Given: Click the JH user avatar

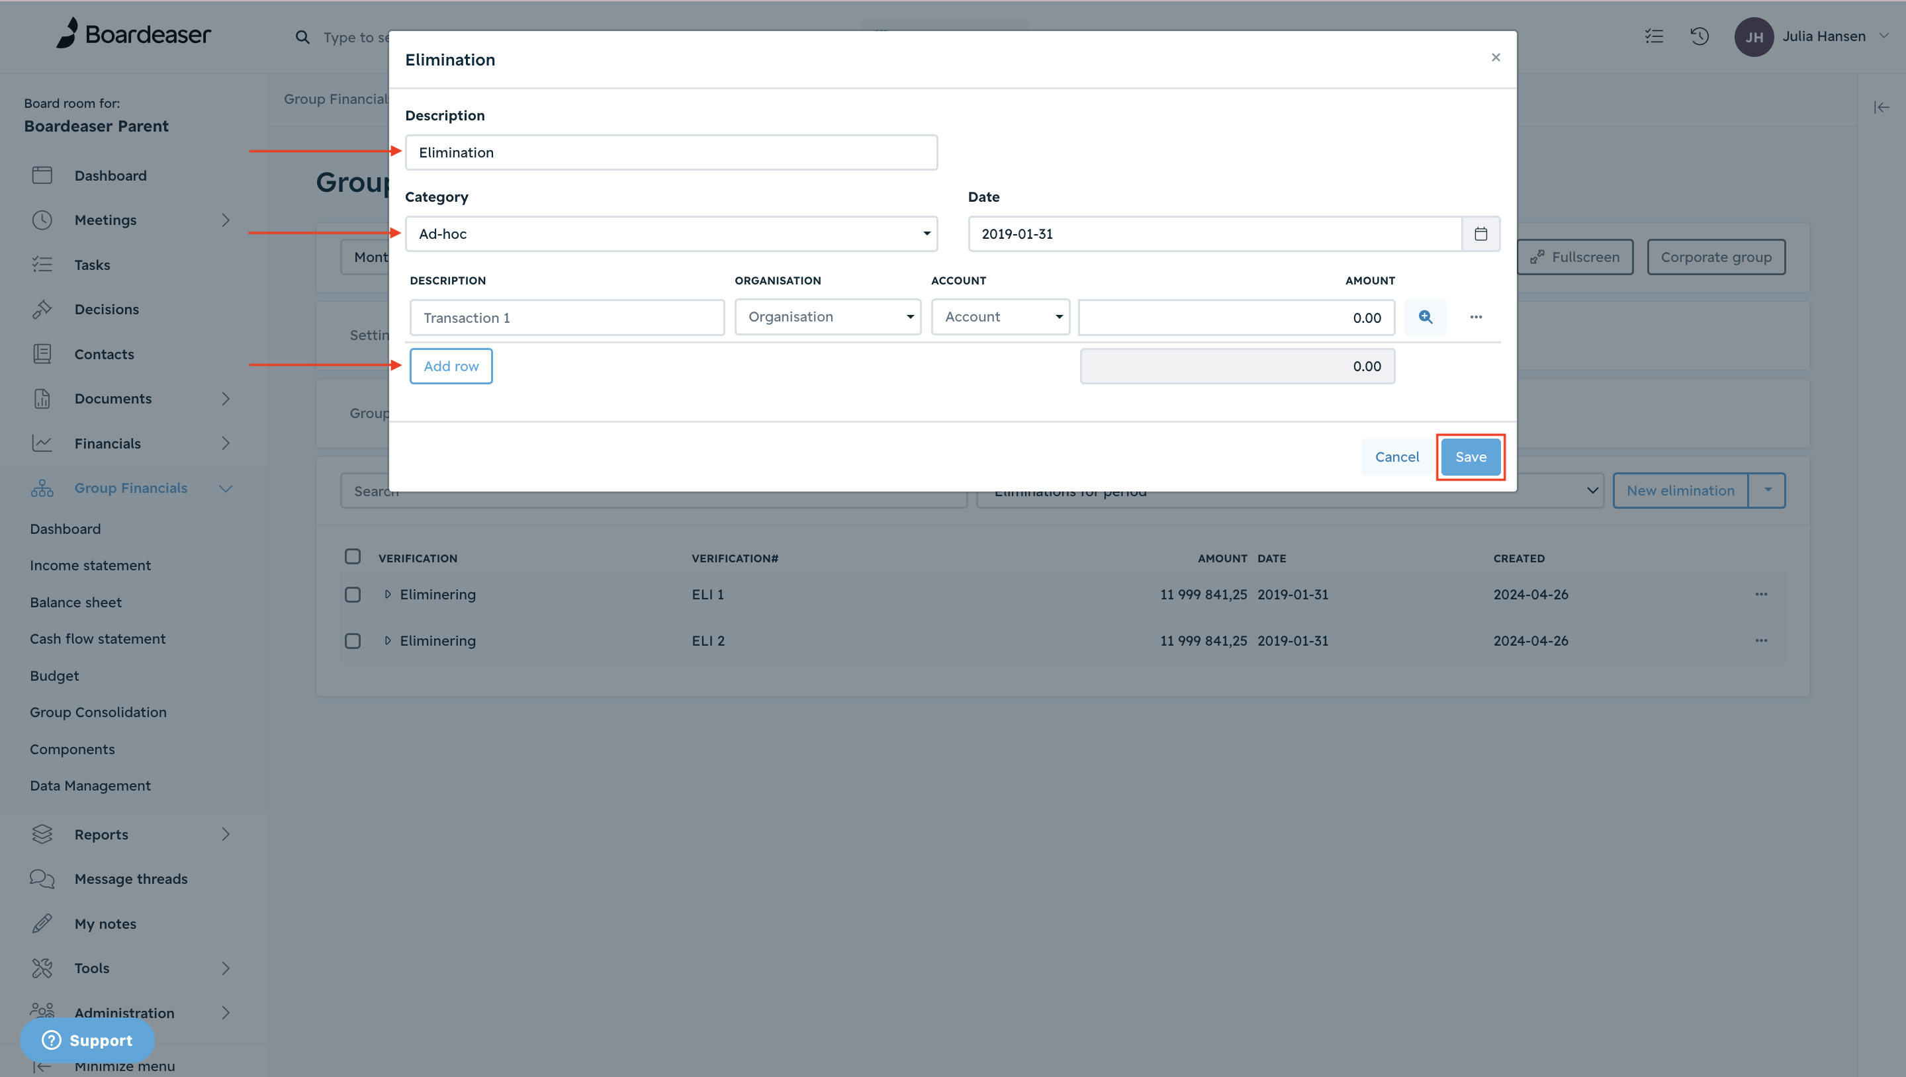Looking at the screenshot, I should click(x=1754, y=37).
